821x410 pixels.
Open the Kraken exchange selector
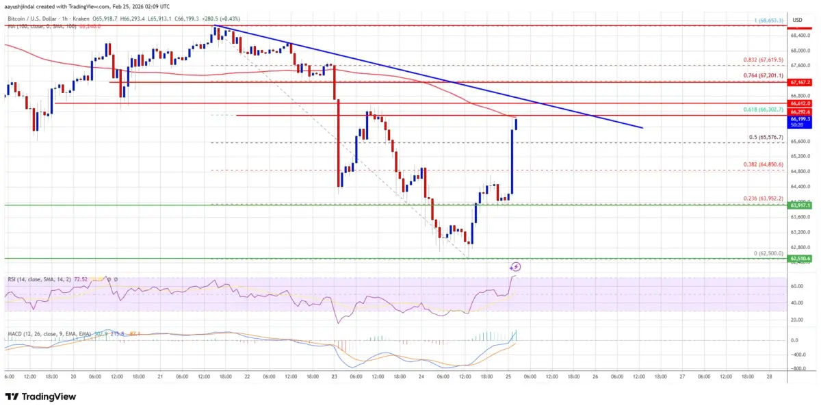point(81,20)
